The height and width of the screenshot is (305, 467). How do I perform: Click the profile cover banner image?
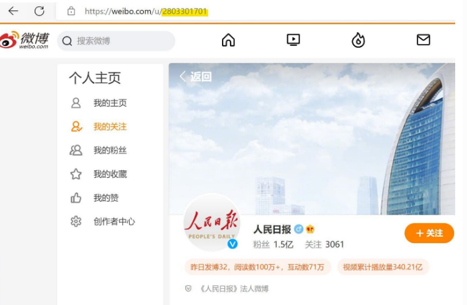pos(312,139)
